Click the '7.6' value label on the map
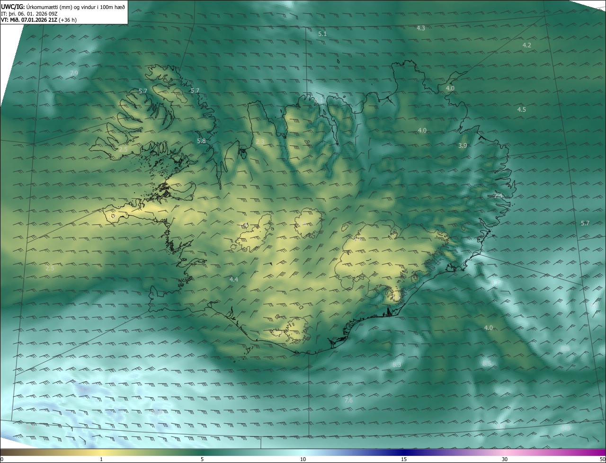Screen dimensions: 606x463 click(348, 401)
